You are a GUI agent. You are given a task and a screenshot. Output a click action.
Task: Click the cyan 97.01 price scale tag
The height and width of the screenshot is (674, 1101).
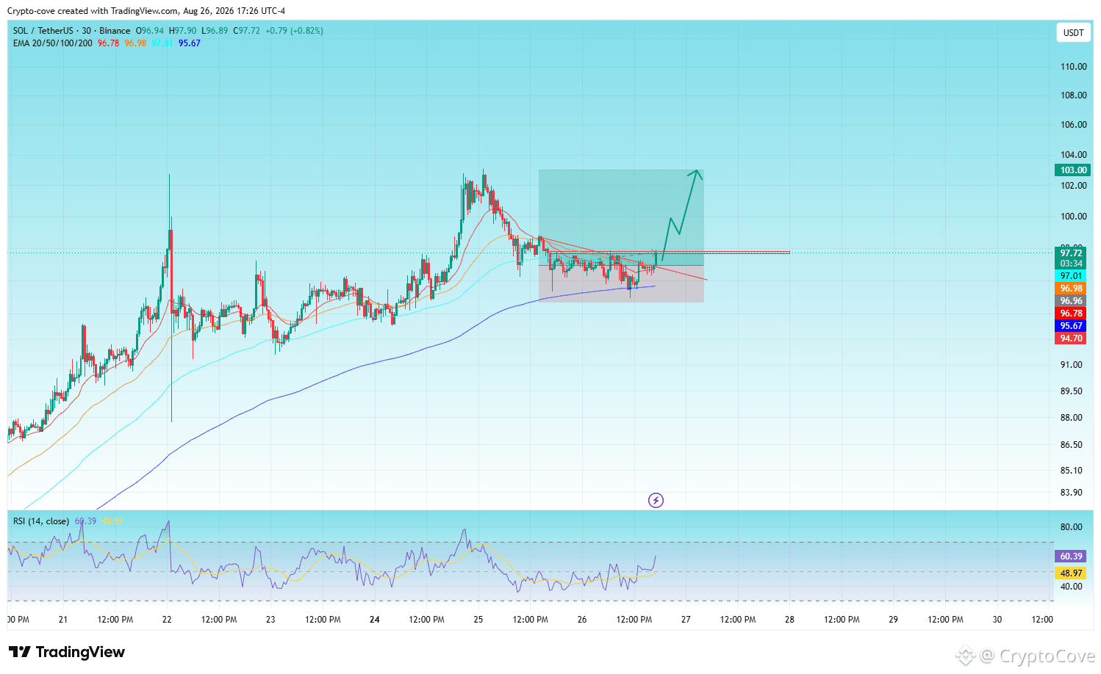point(1072,276)
